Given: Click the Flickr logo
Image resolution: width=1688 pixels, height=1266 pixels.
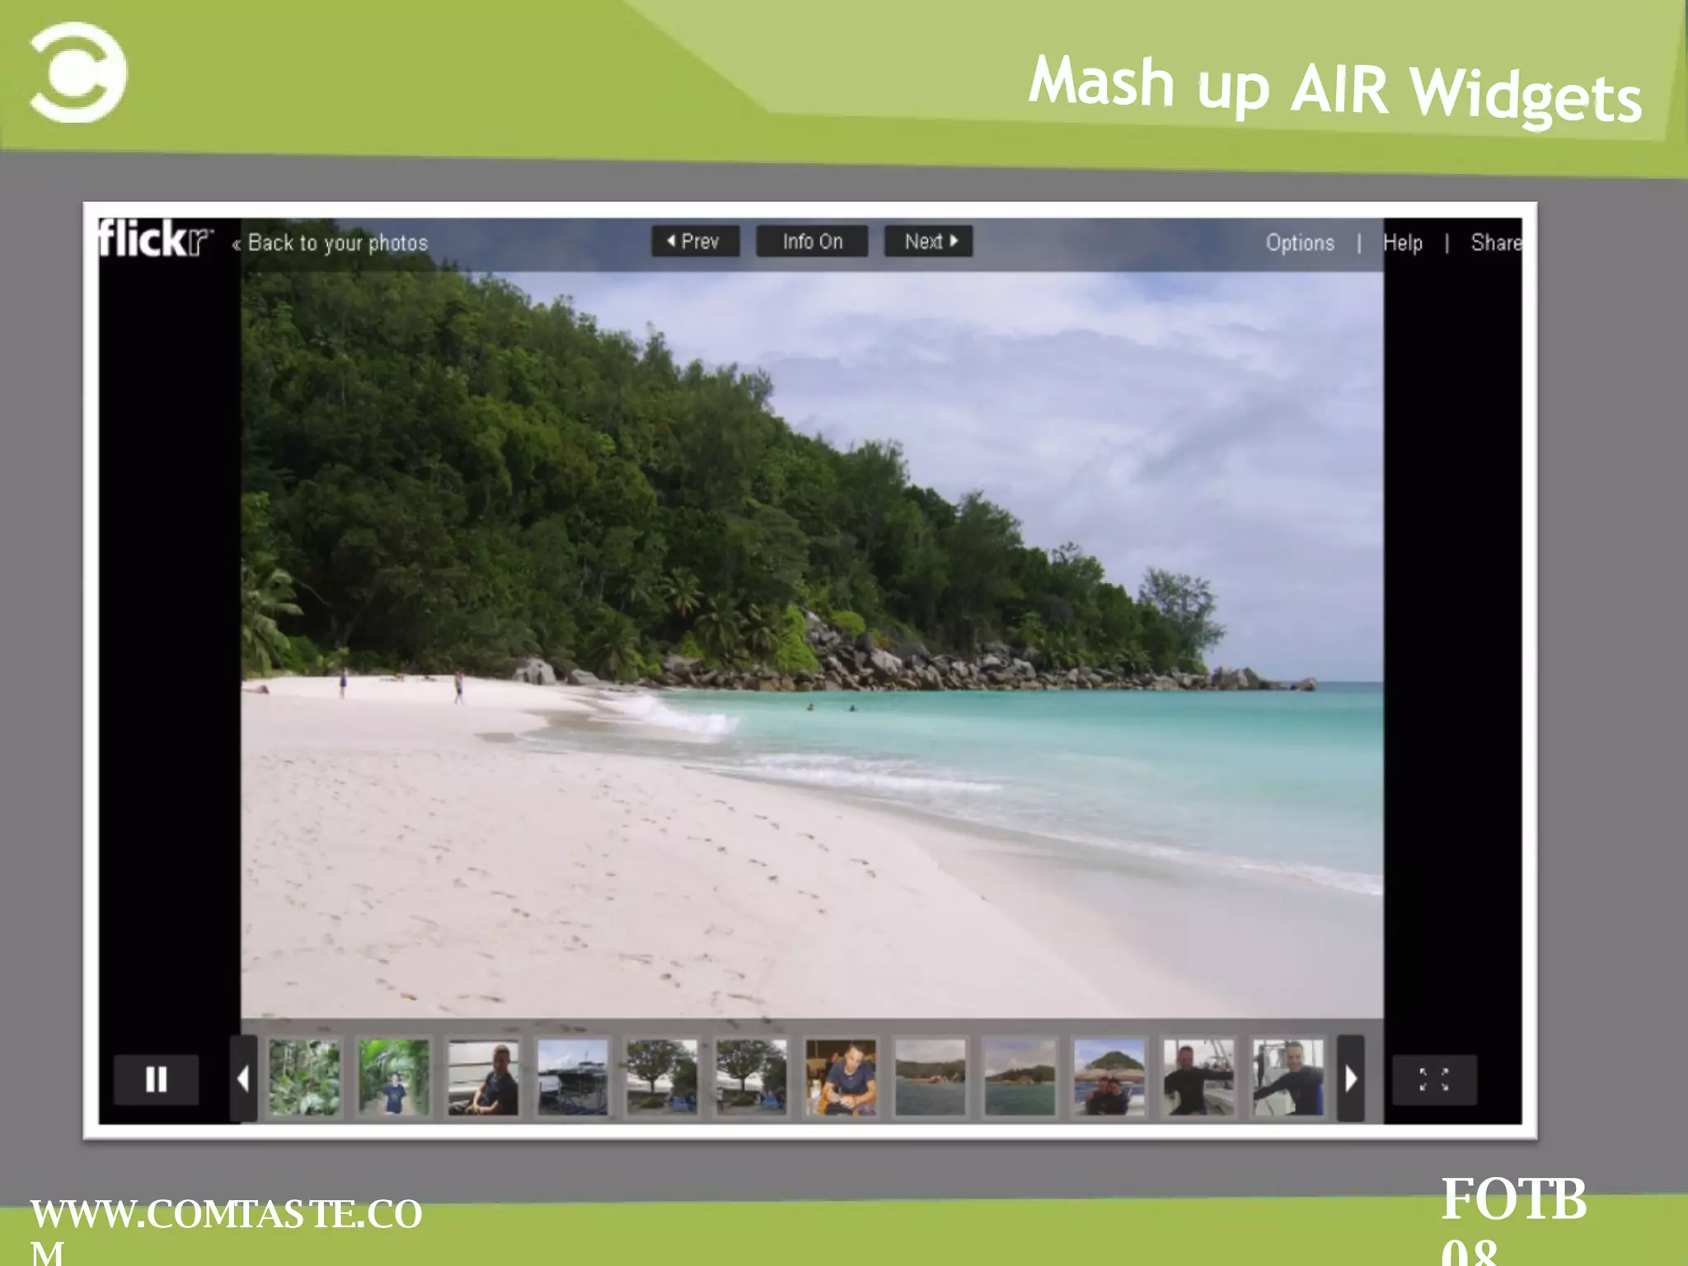Looking at the screenshot, I should (x=155, y=238).
